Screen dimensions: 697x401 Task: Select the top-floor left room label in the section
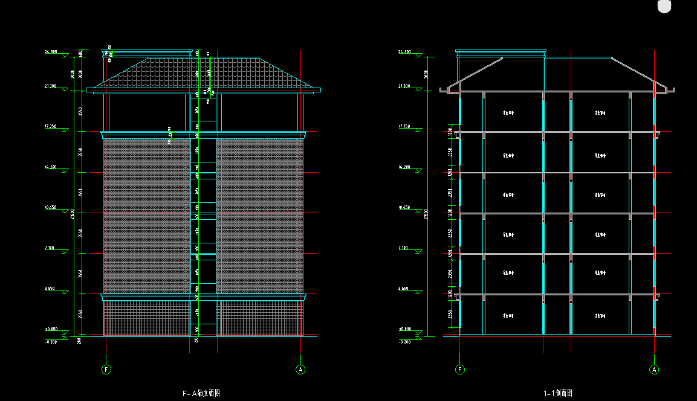point(508,113)
